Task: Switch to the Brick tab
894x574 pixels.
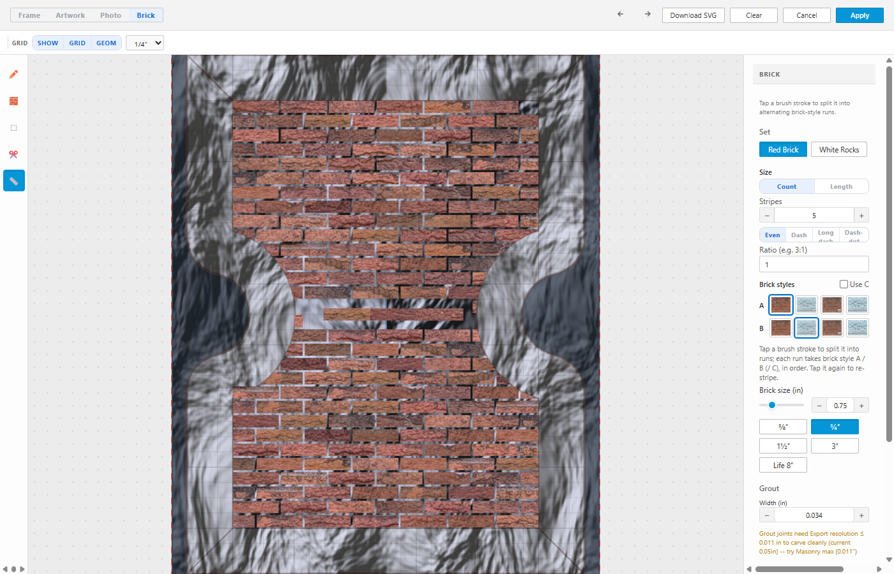Action: (x=146, y=15)
